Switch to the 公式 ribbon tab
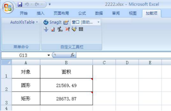Viewport: 171px width, 111px height. 82,13
